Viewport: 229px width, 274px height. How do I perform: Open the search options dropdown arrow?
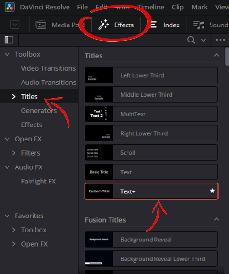point(204,40)
